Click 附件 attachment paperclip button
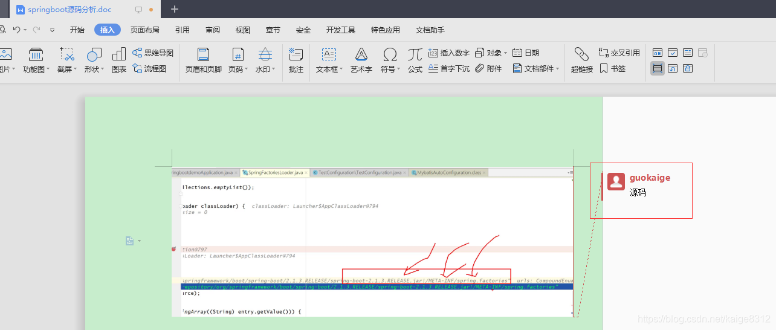The height and width of the screenshot is (330, 776). tap(488, 68)
